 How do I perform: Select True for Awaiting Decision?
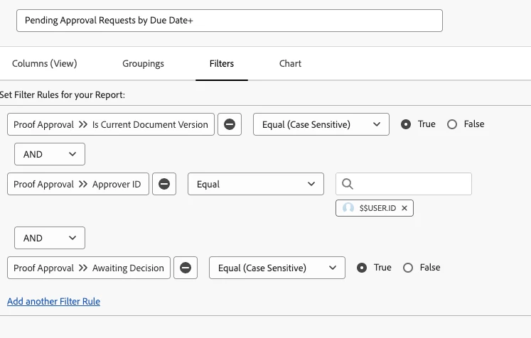362,268
